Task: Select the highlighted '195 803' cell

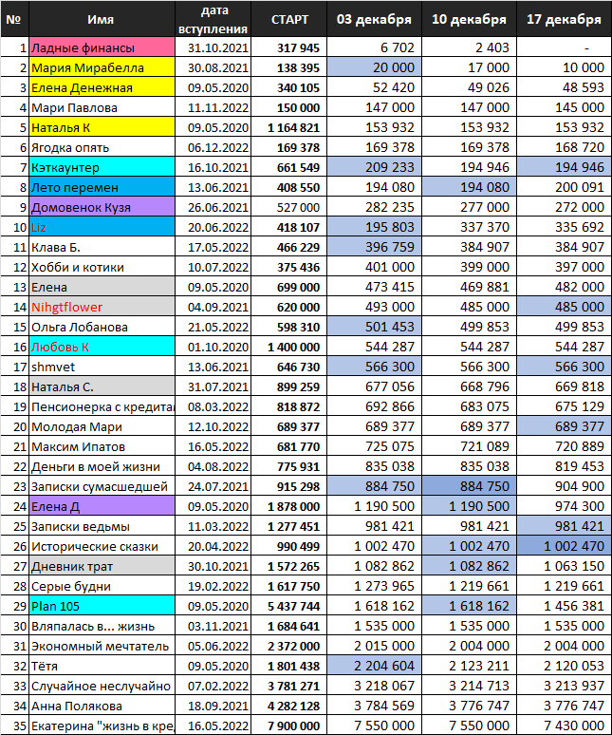Action: 374,227
